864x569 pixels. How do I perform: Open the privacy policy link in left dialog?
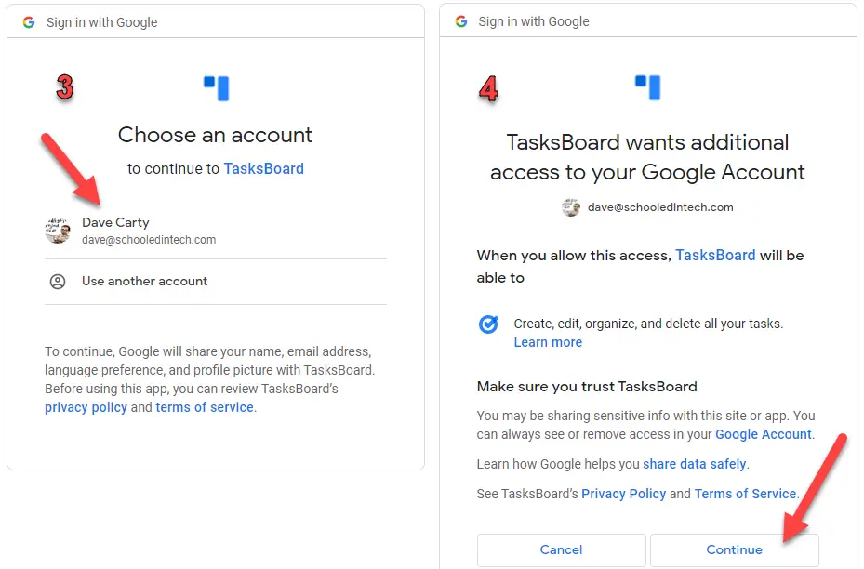pos(86,407)
